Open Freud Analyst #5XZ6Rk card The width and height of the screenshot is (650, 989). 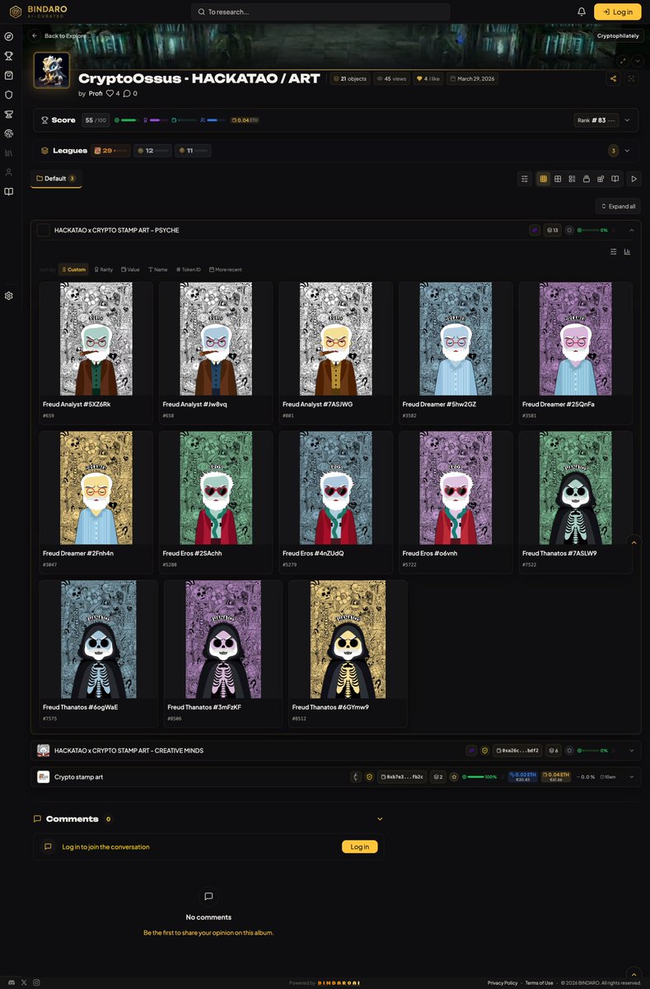pyautogui.click(x=96, y=354)
